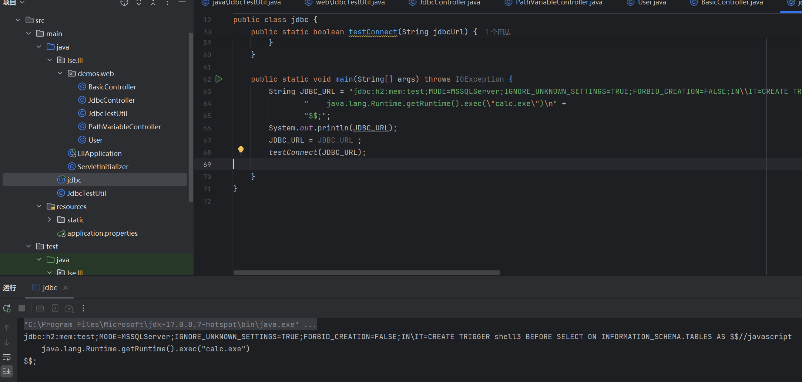Click the up arrow in run console
This screenshot has height=382, width=802.
pos(7,328)
